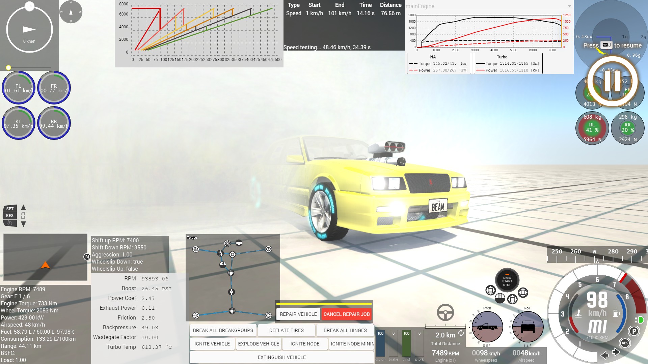Toggle the Engine Start Stop button
The width and height of the screenshot is (648, 364).
coord(507,280)
